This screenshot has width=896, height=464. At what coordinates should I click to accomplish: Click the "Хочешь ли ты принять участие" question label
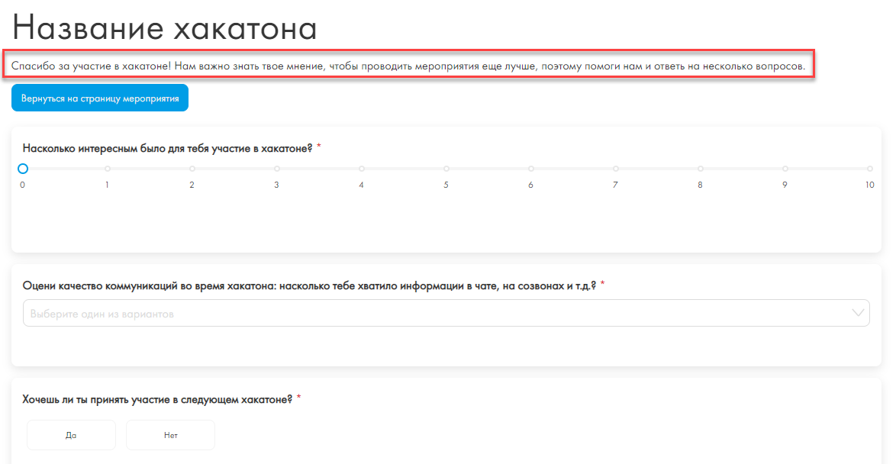pyautogui.click(x=158, y=399)
